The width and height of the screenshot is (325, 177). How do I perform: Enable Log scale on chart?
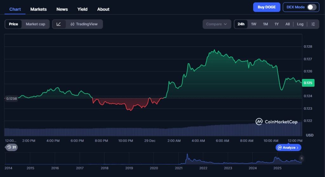coord(300,24)
